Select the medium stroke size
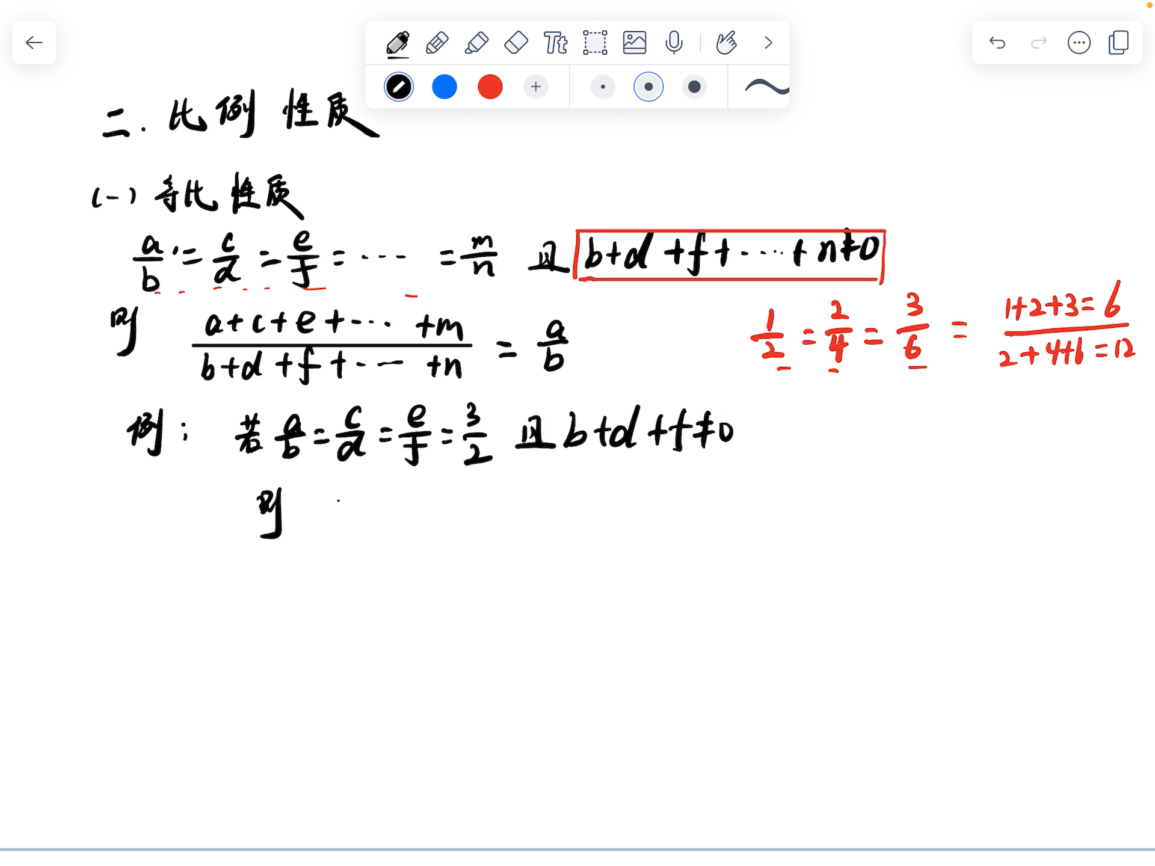 click(x=648, y=87)
